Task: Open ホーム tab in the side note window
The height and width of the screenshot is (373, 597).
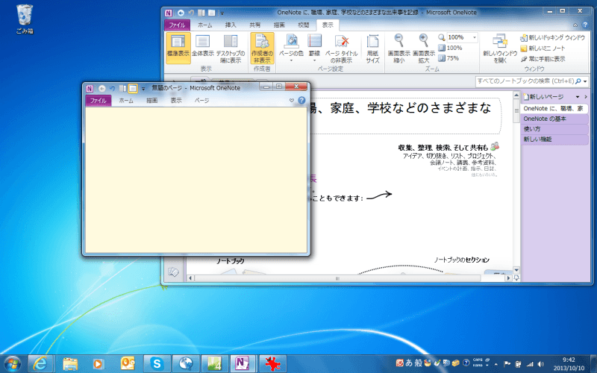Action: pos(126,101)
